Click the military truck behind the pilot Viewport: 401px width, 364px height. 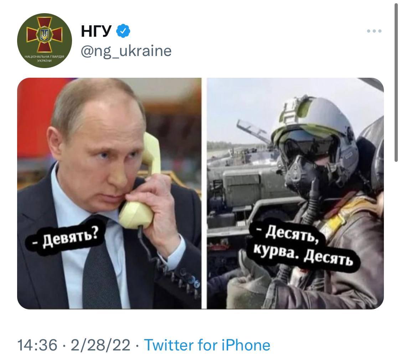pyautogui.click(x=246, y=194)
